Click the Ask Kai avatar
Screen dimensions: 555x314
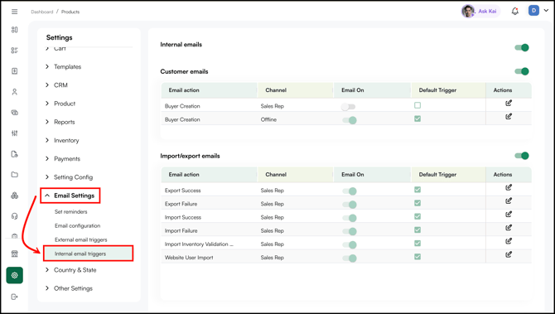(468, 12)
